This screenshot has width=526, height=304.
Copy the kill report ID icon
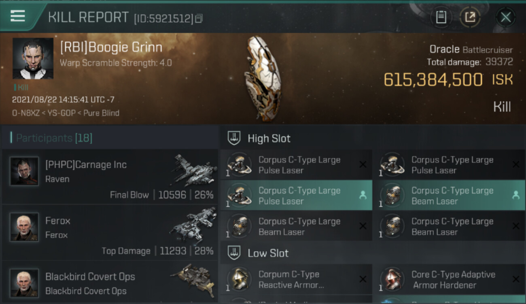199,18
